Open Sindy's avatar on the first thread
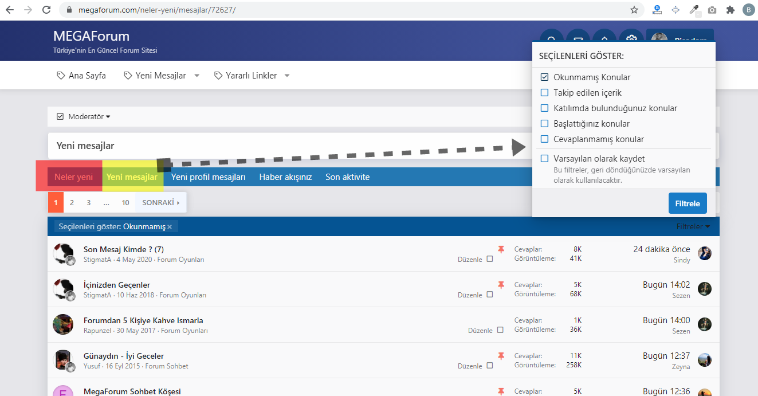The width and height of the screenshot is (758, 396). click(x=704, y=253)
